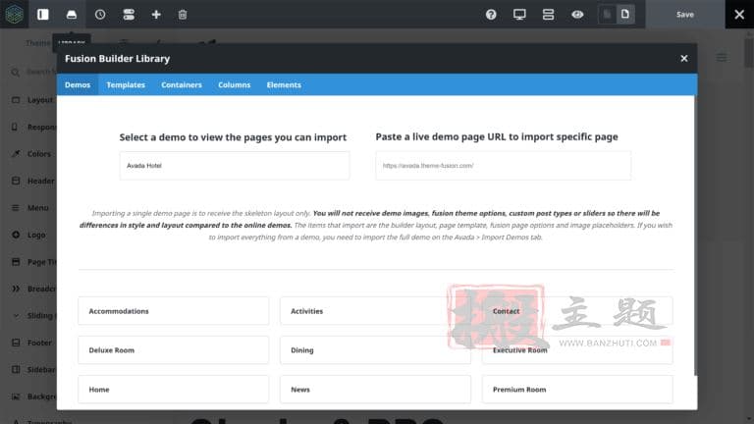This screenshot has width=754, height=424.
Task: Import the Premium Room demo page
Action: tap(577, 390)
